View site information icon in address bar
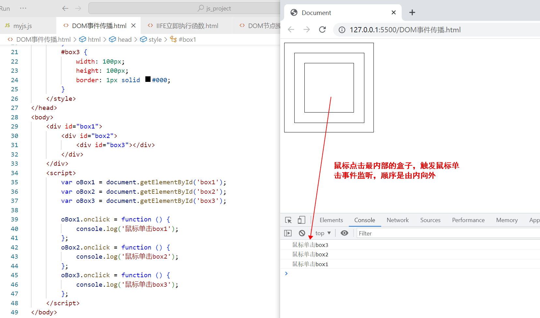 coord(342,30)
